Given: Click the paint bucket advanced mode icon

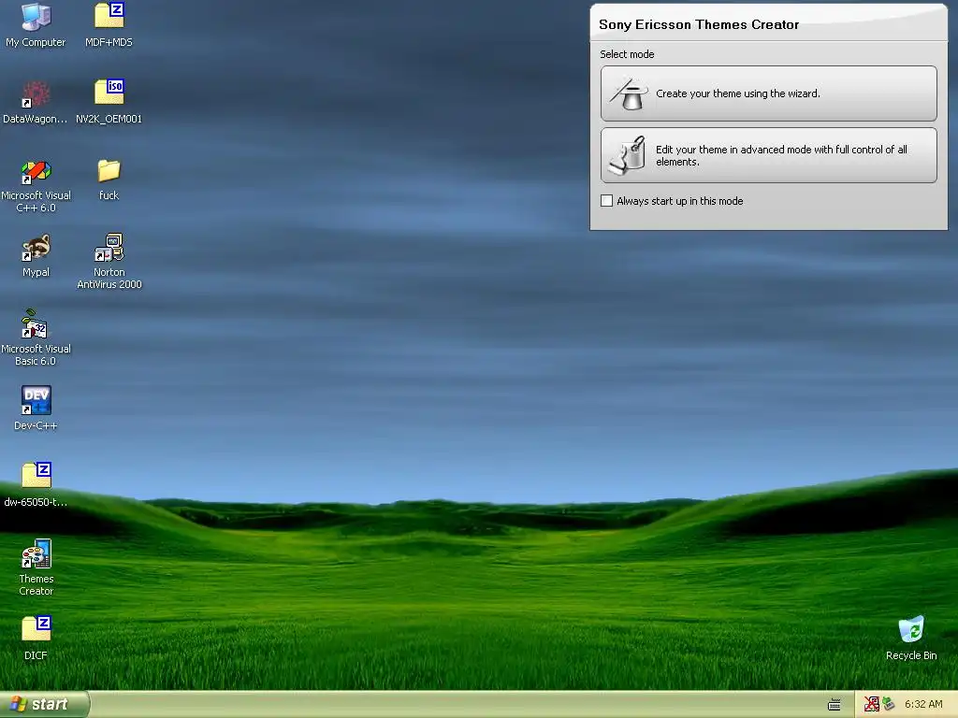Looking at the screenshot, I should click(629, 155).
